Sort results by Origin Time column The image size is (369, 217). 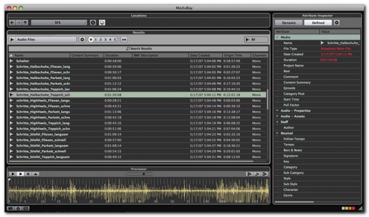[237, 55]
